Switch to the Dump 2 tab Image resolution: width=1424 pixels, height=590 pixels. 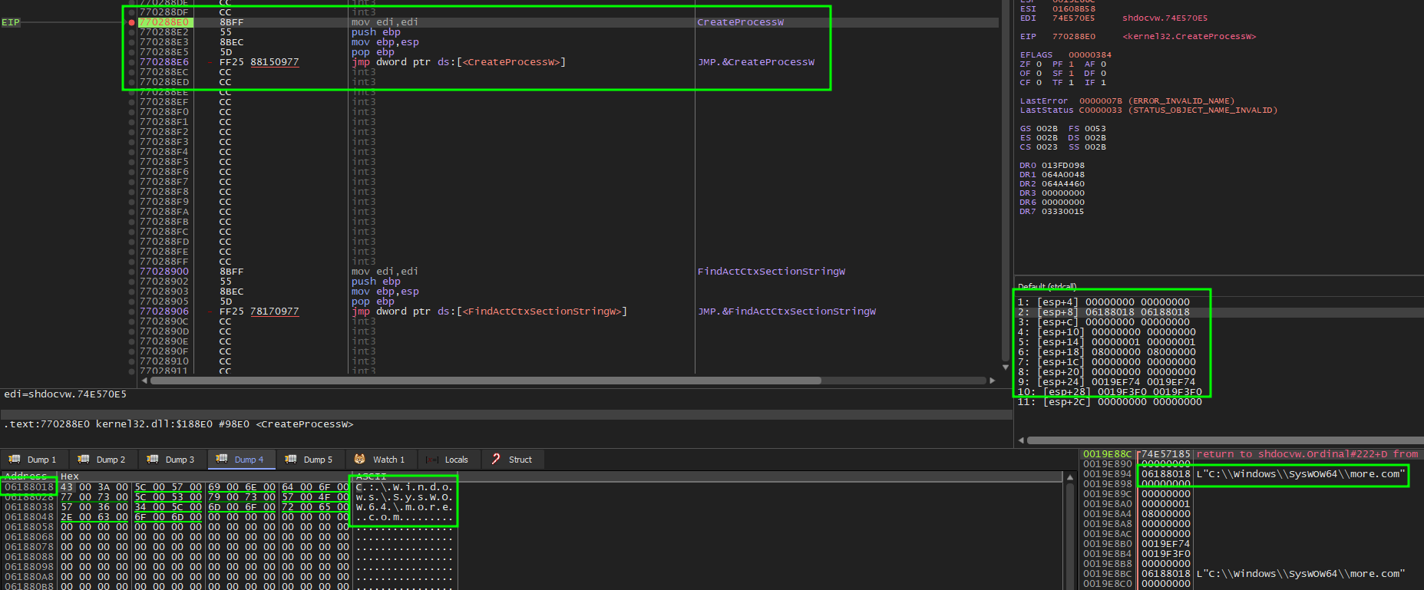point(103,460)
